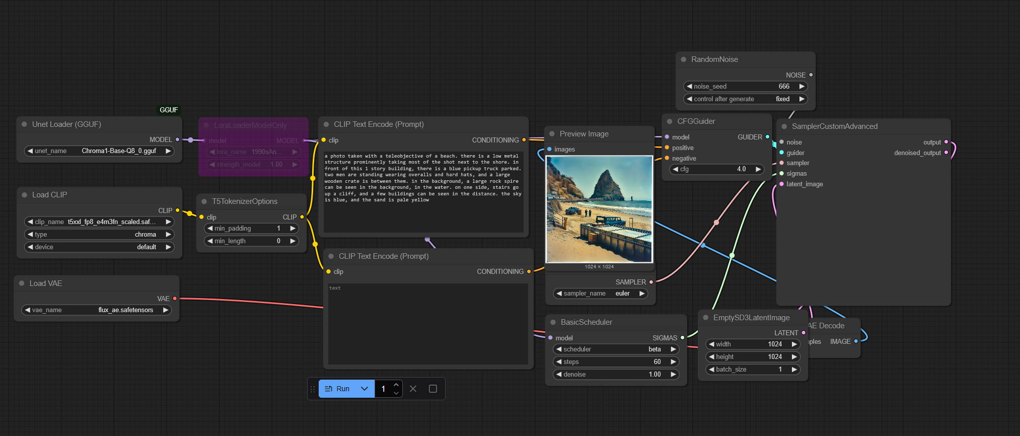
Task: Click the right arrow of min_padding
Action: coord(293,229)
